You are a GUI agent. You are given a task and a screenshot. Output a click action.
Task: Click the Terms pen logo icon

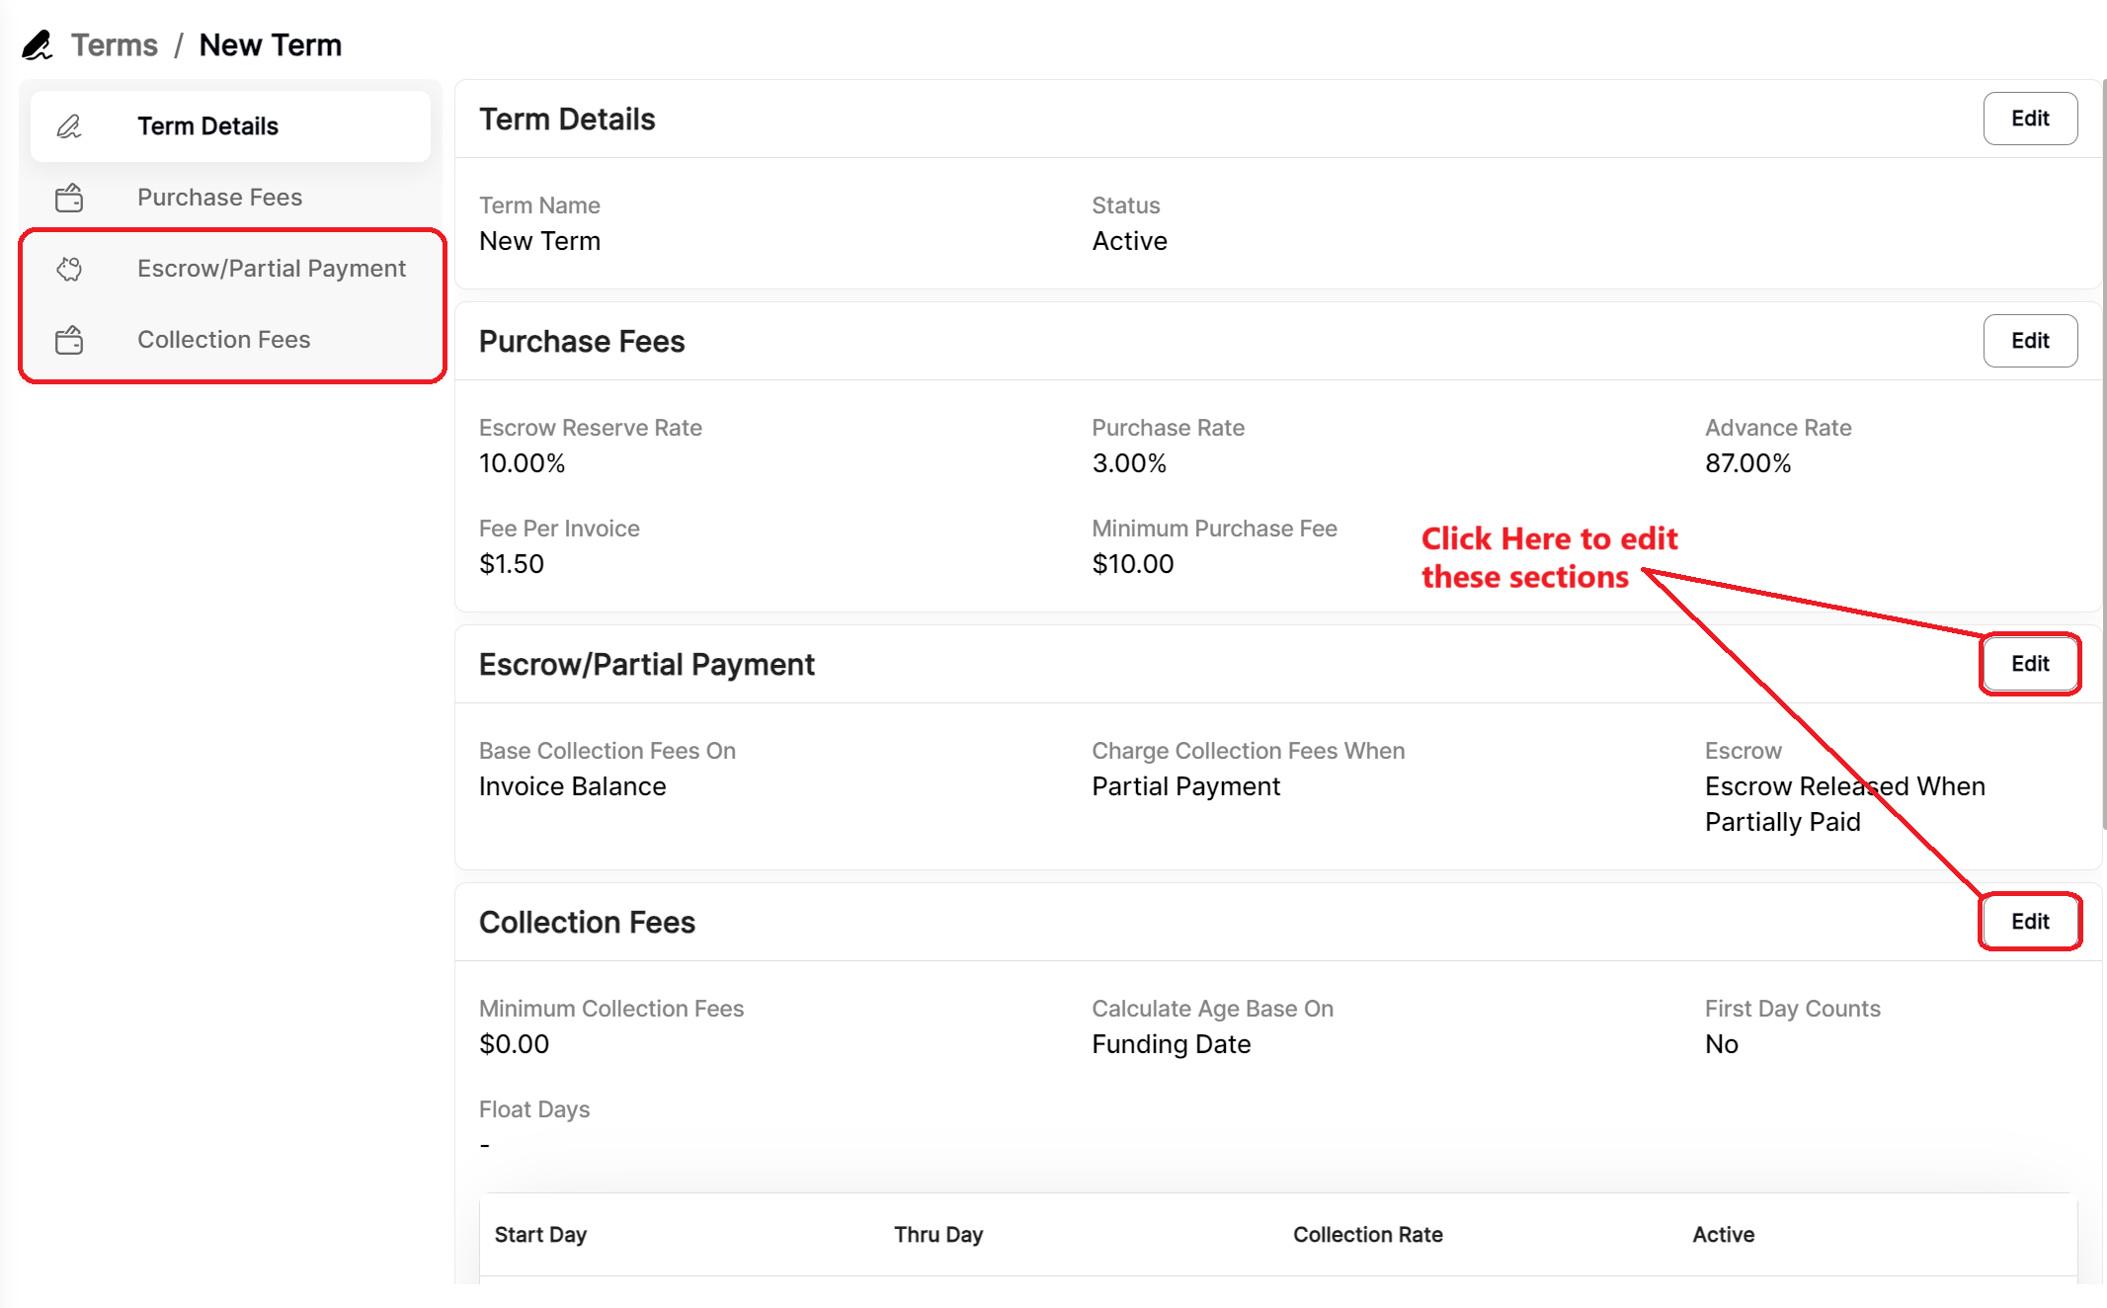click(x=38, y=45)
